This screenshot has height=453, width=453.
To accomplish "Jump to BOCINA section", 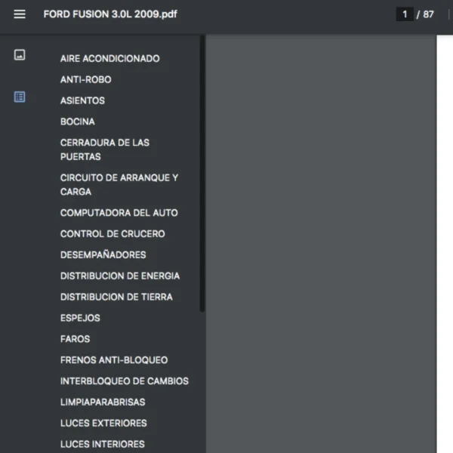I will tap(78, 122).
